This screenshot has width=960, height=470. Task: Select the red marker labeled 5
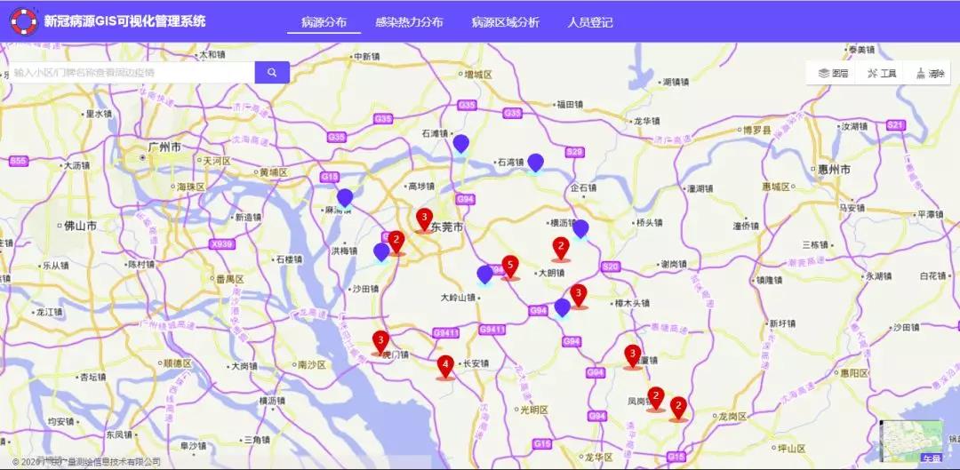[510, 266]
